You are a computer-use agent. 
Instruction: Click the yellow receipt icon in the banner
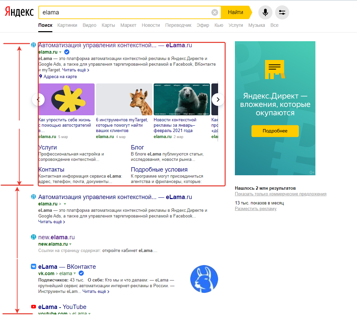tap(275, 69)
